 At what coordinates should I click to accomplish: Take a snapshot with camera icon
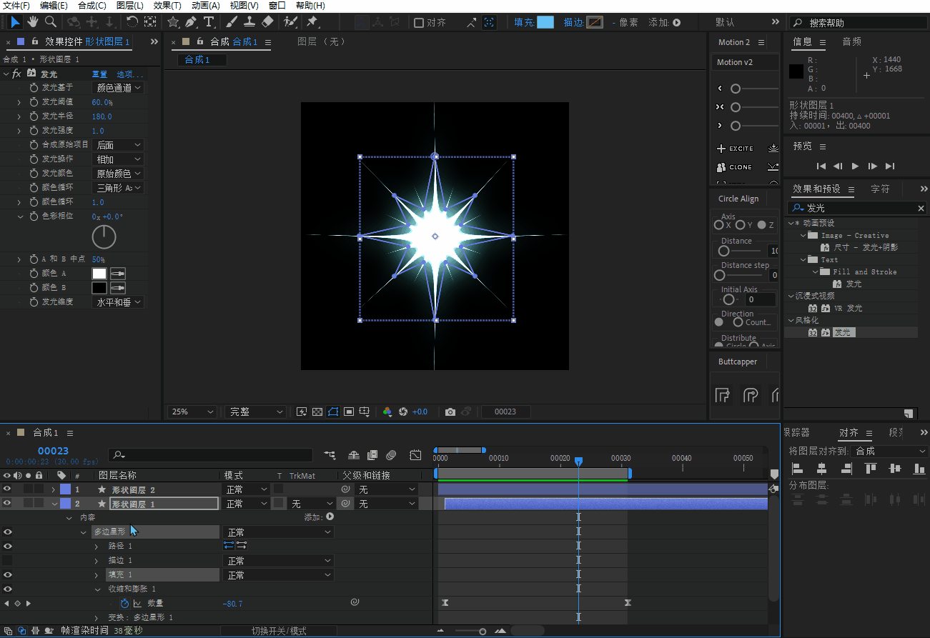click(x=450, y=412)
